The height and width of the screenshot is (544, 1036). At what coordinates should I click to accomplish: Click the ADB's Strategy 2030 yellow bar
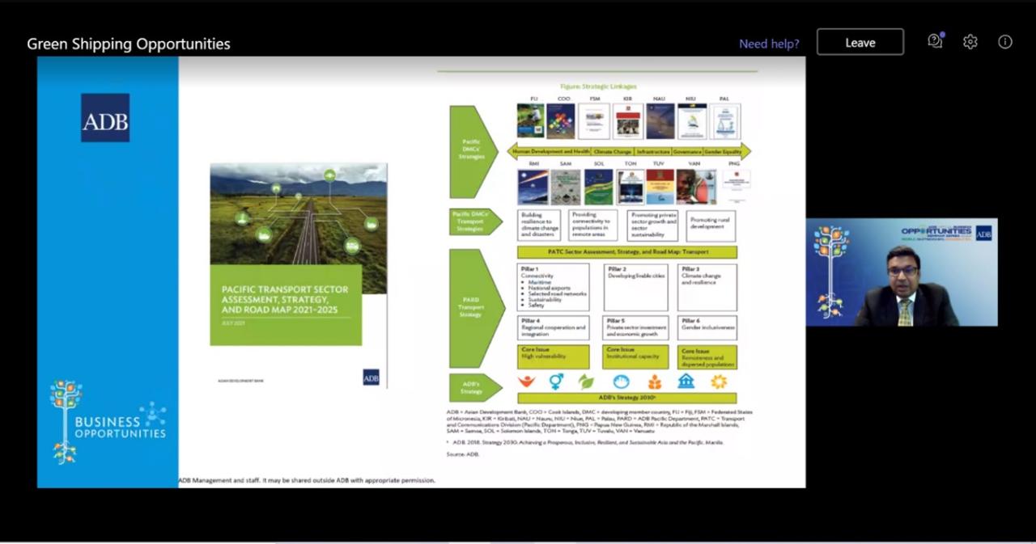(627, 398)
